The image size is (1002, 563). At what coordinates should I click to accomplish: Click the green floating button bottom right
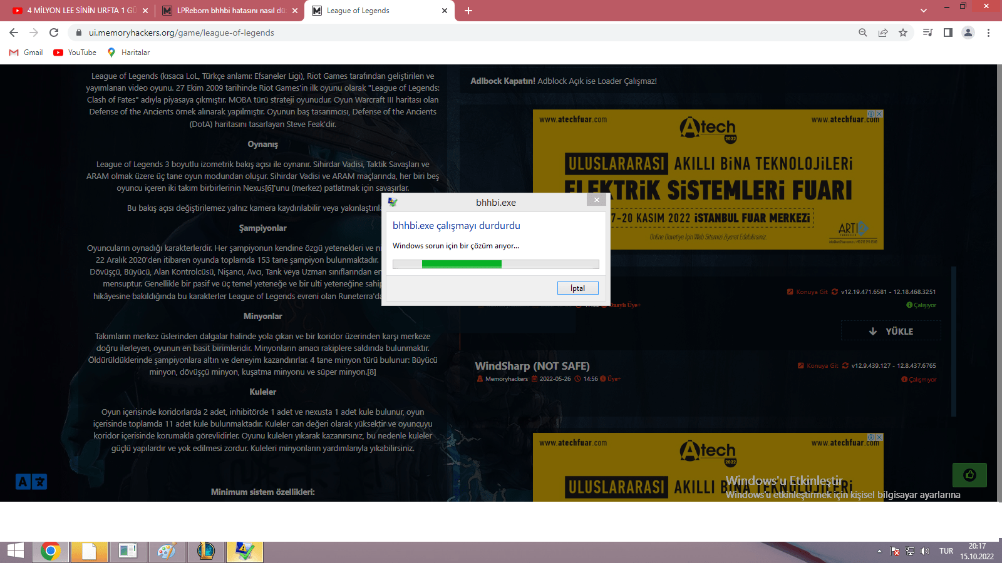969,475
